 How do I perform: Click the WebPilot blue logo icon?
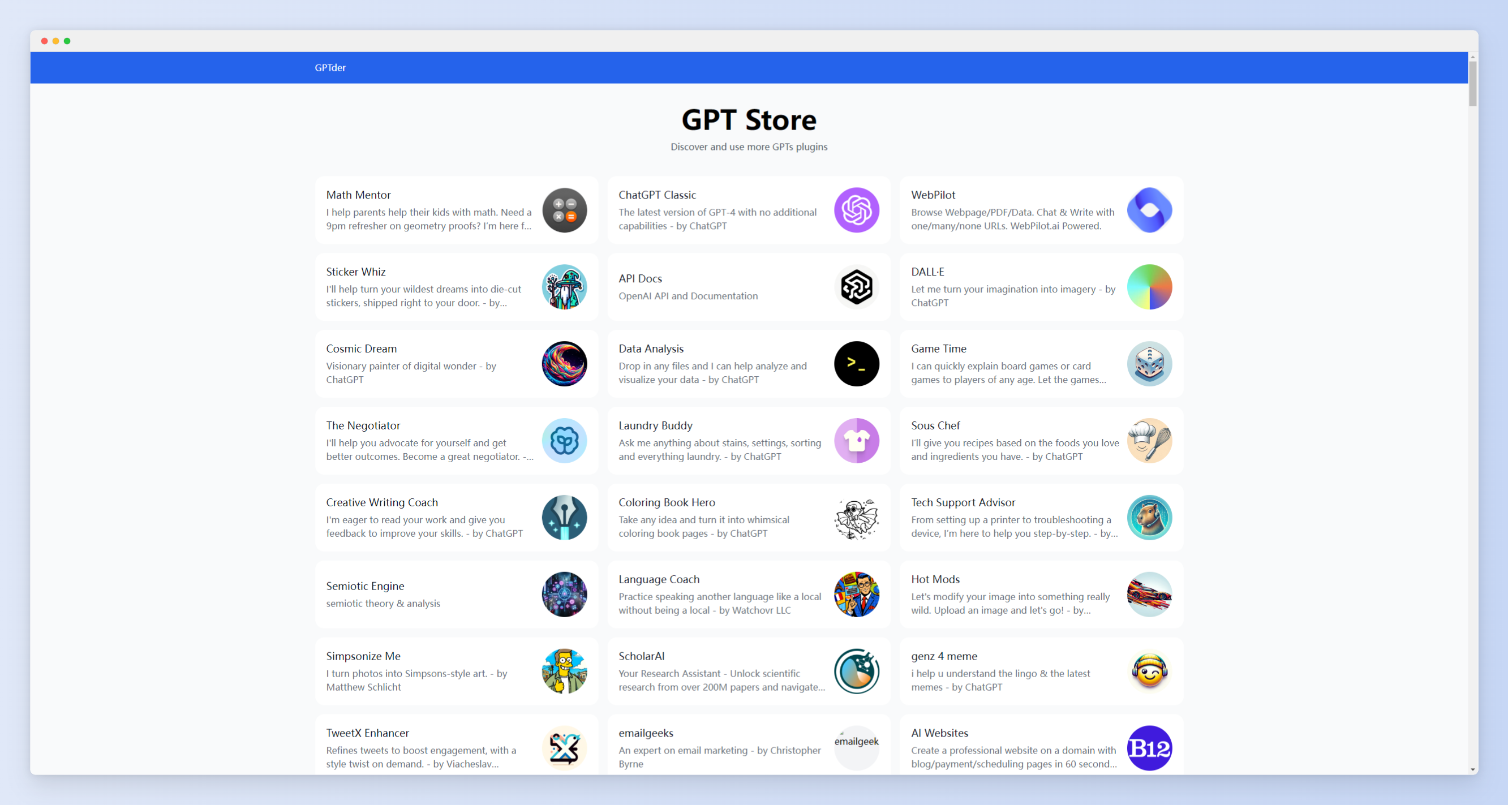(x=1149, y=210)
